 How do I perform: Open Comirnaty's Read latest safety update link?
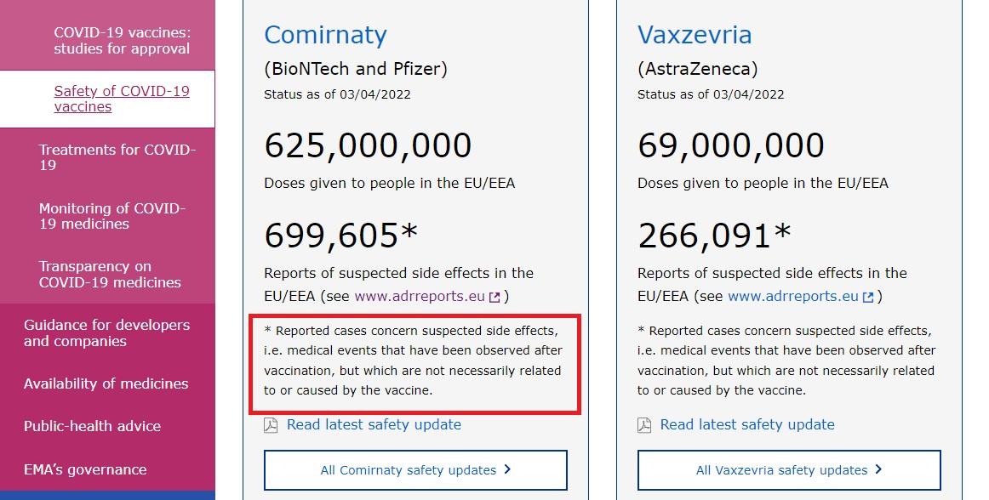tap(374, 424)
